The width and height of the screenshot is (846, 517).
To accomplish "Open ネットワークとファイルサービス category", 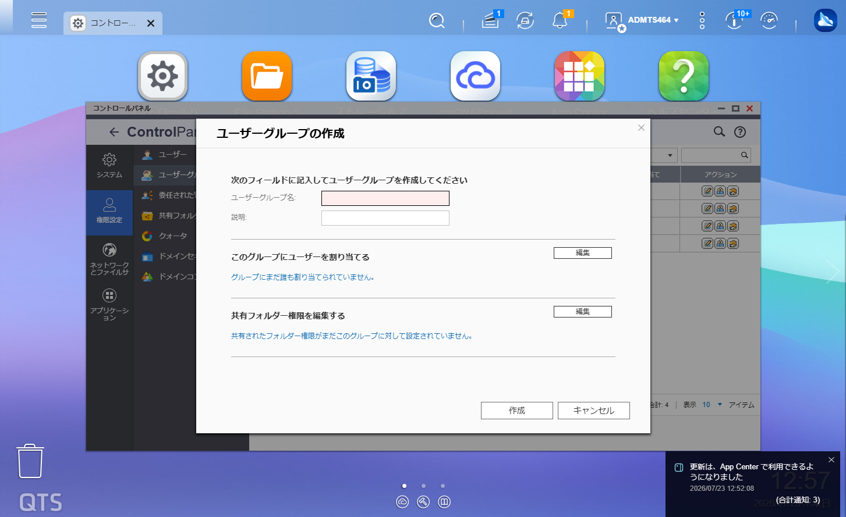I will [x=109, y=259].
